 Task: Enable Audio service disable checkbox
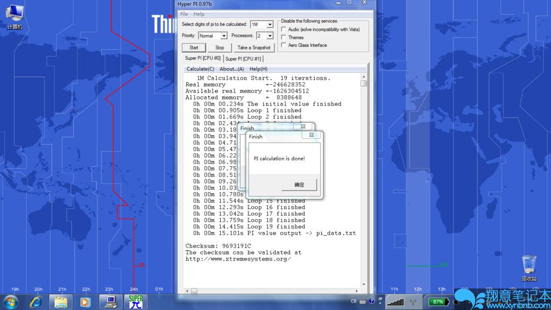coord(284,29)
